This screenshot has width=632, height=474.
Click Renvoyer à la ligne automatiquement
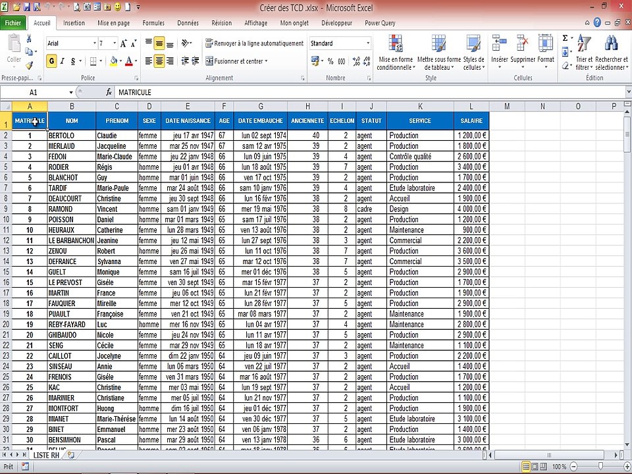[x=254, y=43]
